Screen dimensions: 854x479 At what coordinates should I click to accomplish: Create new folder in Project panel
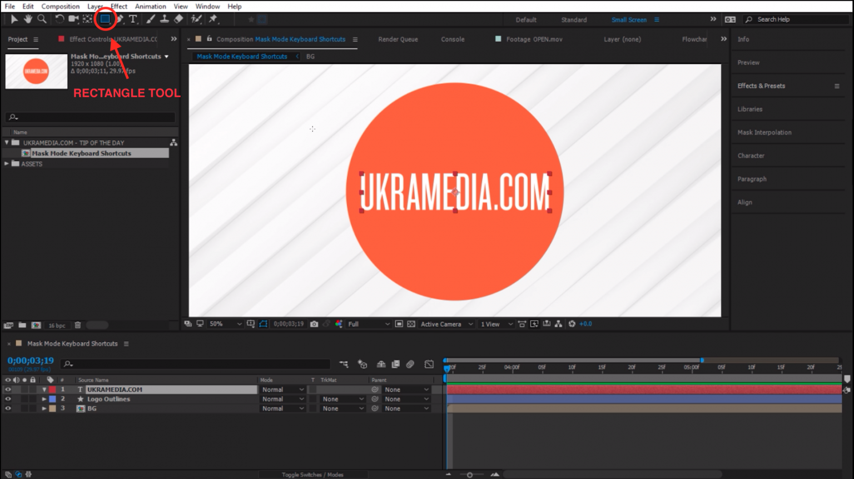(22, 325)
